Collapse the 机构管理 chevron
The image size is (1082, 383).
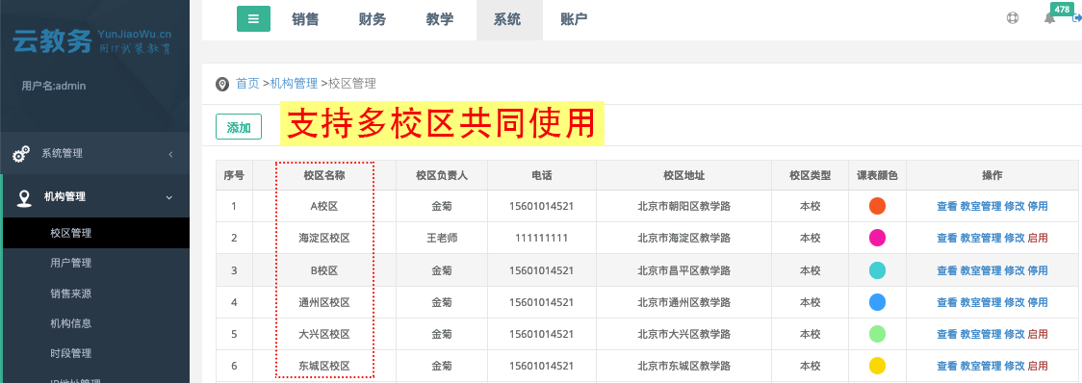coord(169,197)
